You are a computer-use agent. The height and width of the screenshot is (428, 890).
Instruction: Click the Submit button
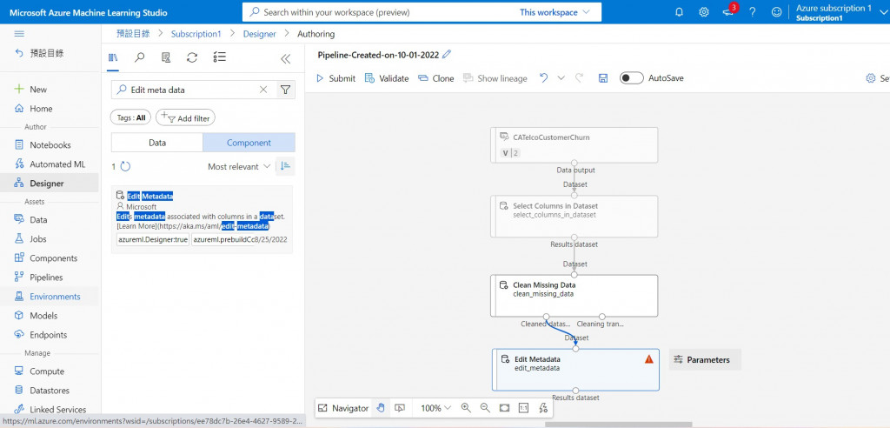(335, 78)
